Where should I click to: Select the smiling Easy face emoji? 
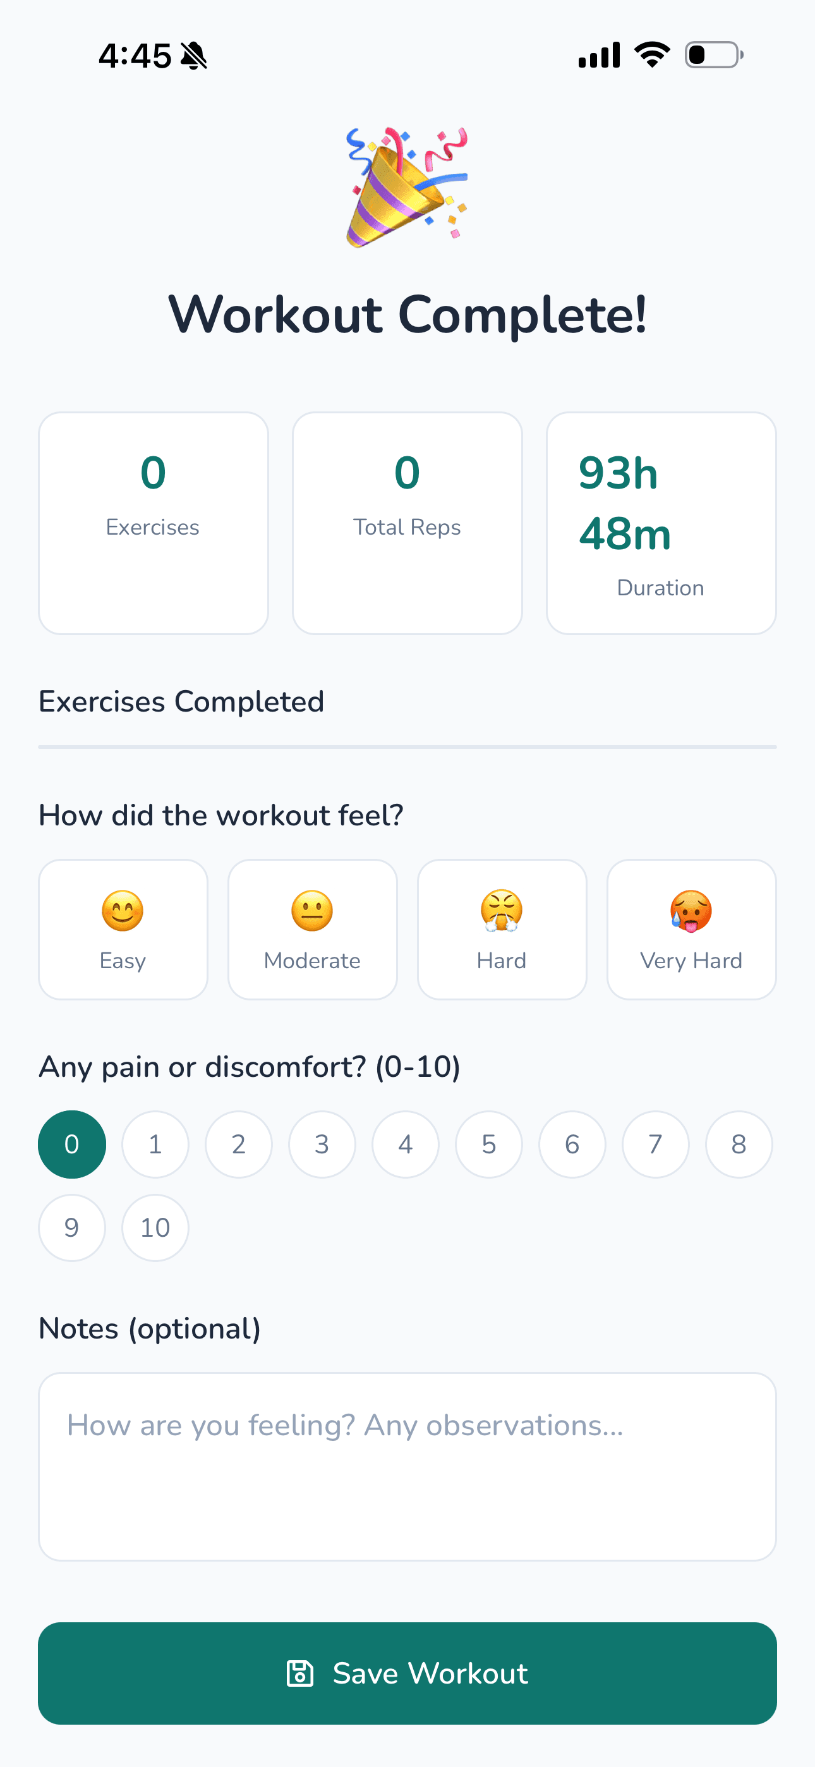pos(123,911)
